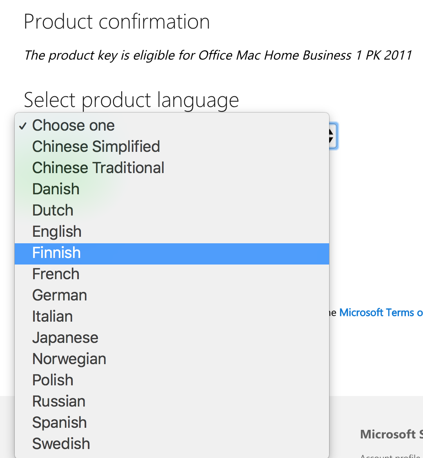Select Chinese Traditional language
Screen dimensions: 423x458
[x=172, y=168]
